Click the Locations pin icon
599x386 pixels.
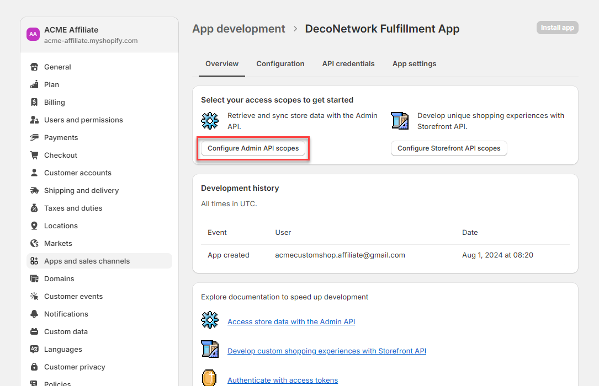(34, 226)
